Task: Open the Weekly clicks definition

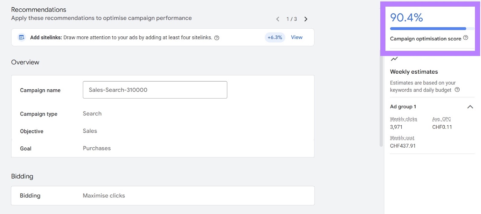Action: pos(403,119)
